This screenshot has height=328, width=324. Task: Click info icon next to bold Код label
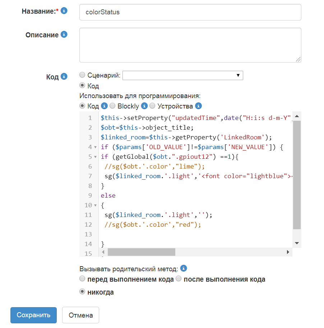click(x=64, y=77)
